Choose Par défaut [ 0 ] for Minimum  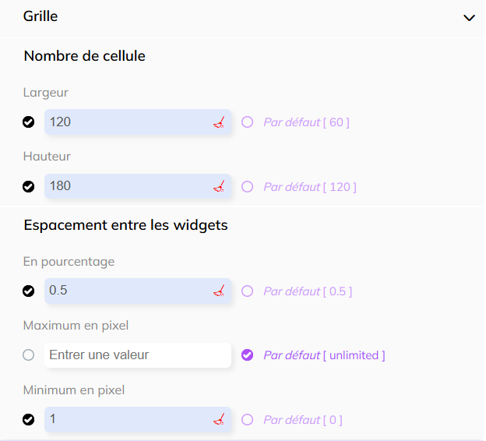click(x=248, y=419)
